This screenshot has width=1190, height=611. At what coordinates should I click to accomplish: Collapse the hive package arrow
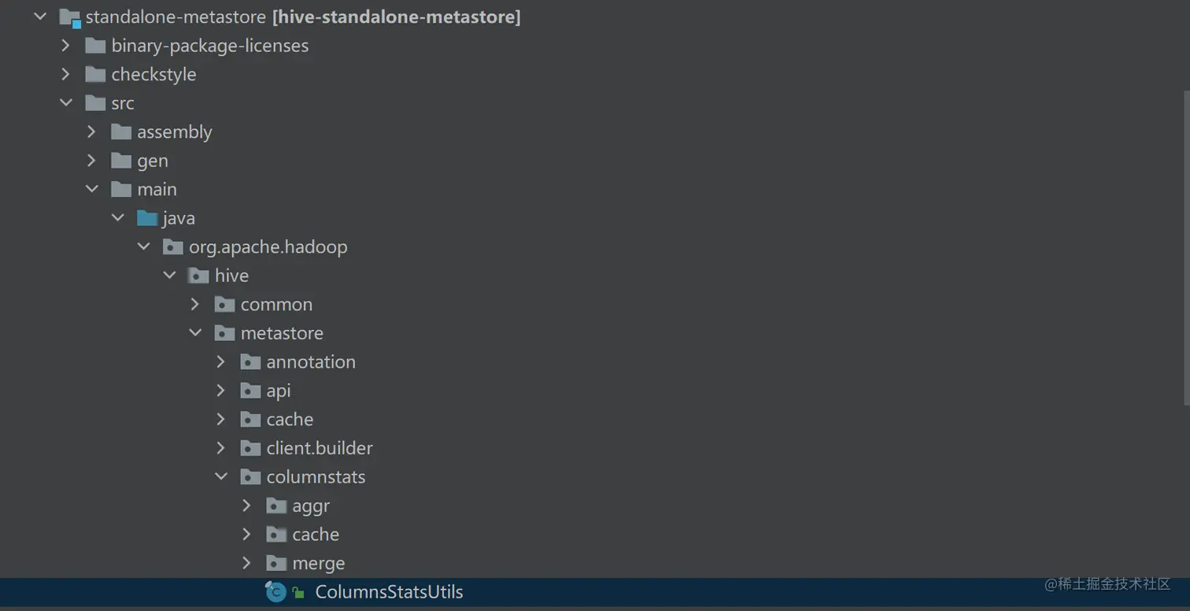coord(170,276)
